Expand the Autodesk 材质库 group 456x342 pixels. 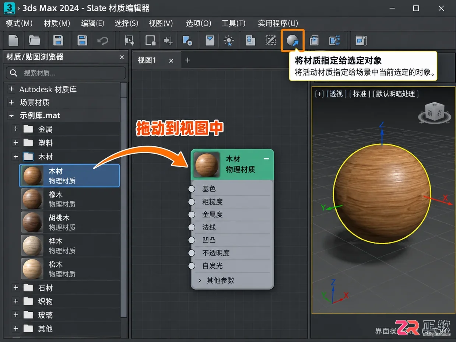pyautogui.click(x=11, y=89)
